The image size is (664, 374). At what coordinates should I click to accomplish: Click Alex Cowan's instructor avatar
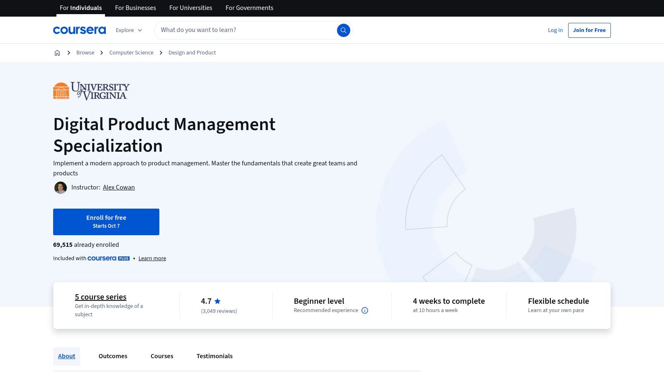point(61,187)
